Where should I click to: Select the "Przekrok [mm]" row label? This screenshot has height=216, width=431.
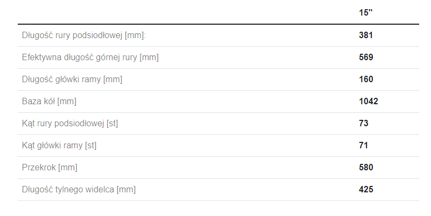(50, 168)
